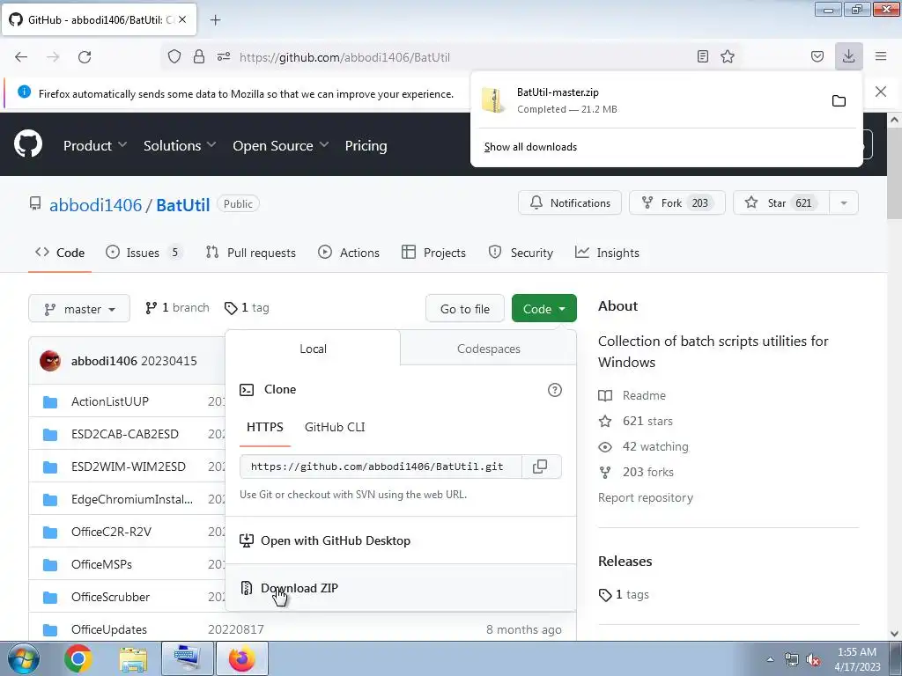Click the GitHub Octocat logo
The height and width of the screenshot is (676, 902).
(28, 143)
